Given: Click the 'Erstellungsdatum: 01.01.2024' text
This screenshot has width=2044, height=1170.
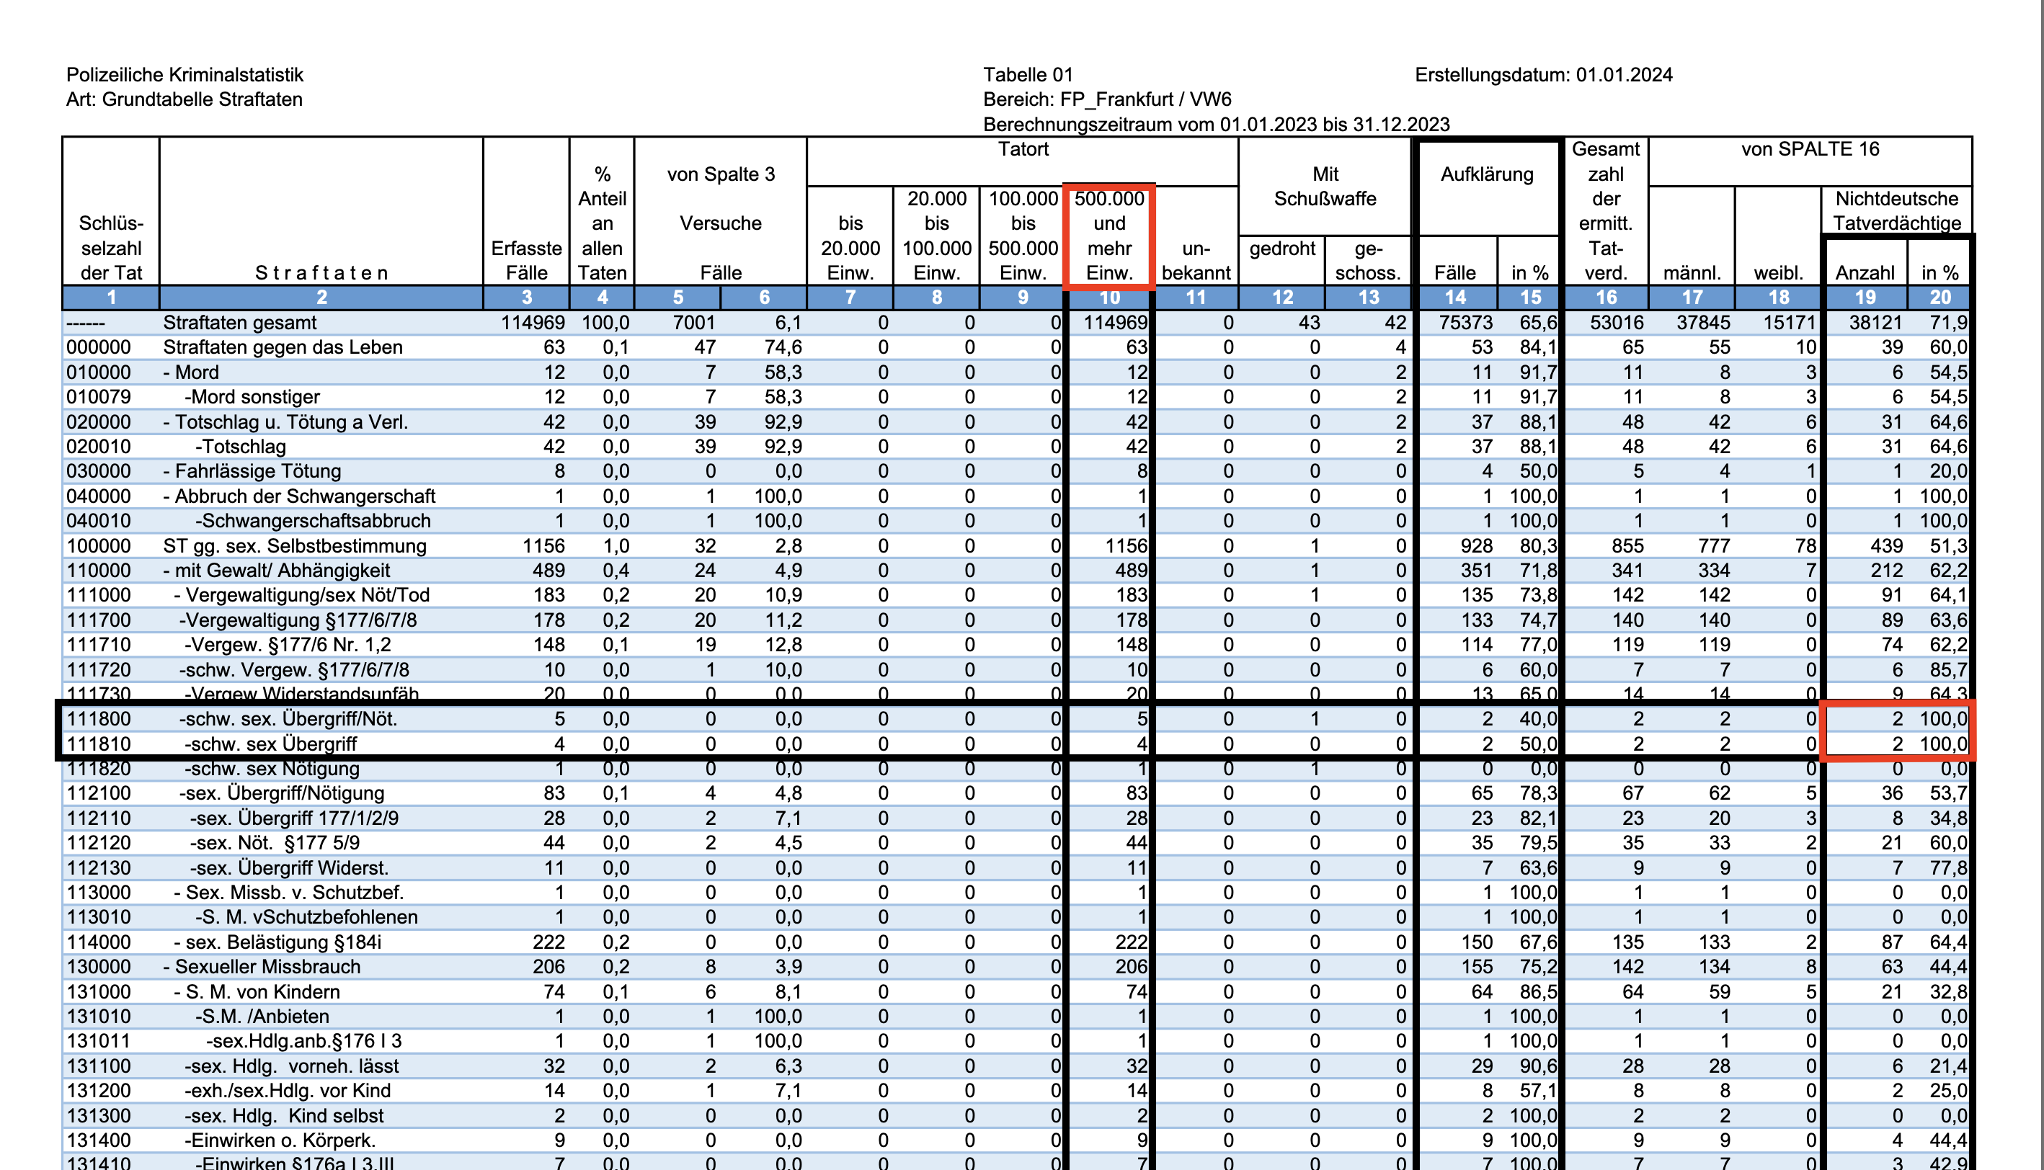Looking at the screenshot, I should (1543, 75).
